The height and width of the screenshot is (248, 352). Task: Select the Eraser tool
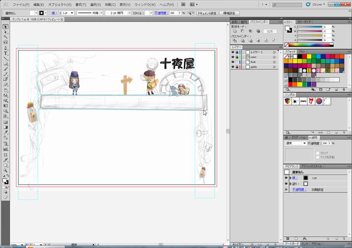coord(5,85)
